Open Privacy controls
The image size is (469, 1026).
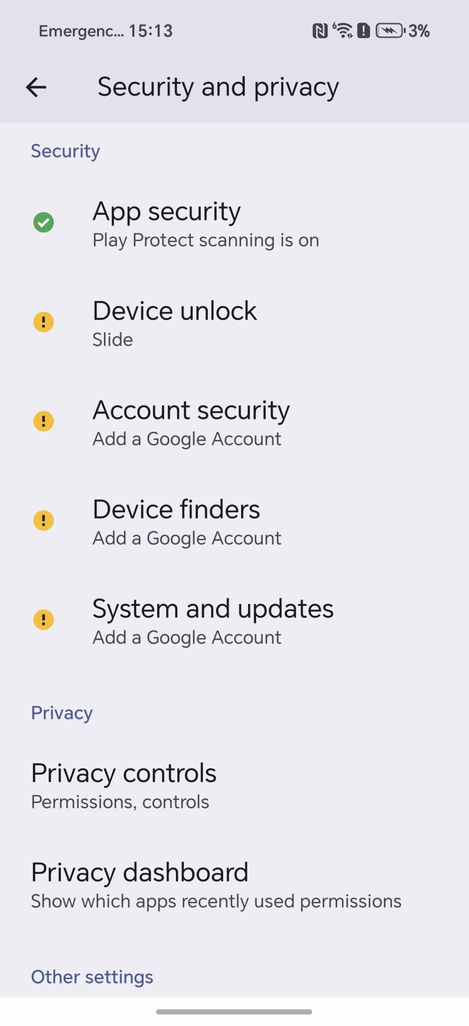(x=234, y=785)
